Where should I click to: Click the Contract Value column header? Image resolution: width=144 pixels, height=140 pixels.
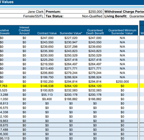tap(47, 33)
